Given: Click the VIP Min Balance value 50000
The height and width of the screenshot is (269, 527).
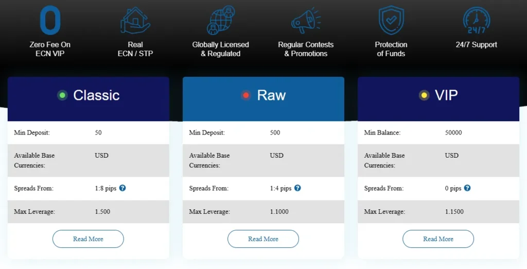Looking at the screenshot, I should click(453, 132).
